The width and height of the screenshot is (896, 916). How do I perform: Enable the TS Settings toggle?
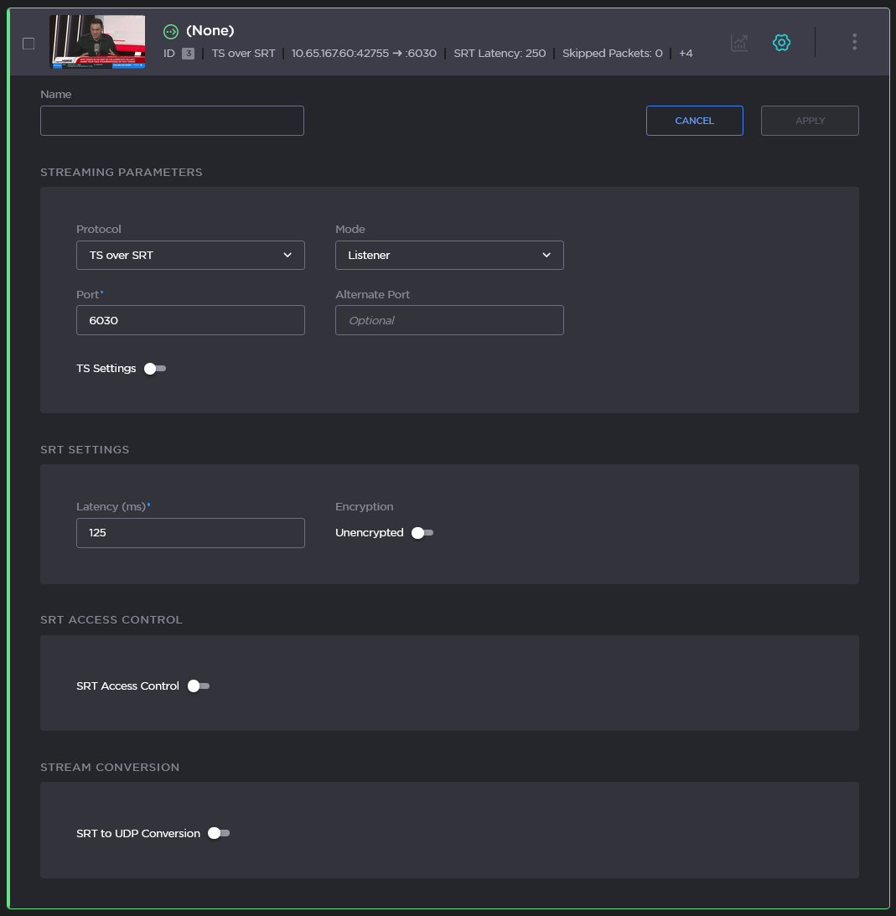pyautogui.click(x=155, y=369)
